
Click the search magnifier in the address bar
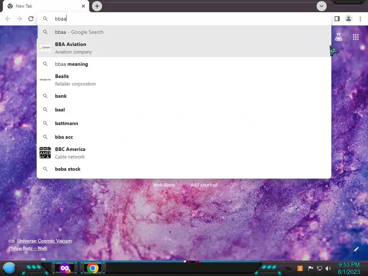pos(45,19)
